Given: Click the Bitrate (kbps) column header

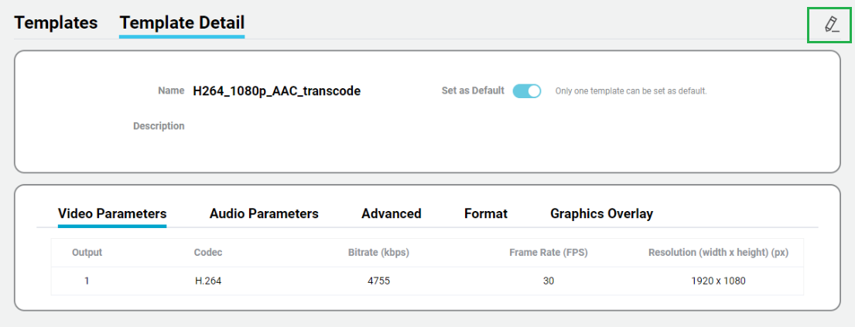Looking at the screenshot, I should (378, 252).
